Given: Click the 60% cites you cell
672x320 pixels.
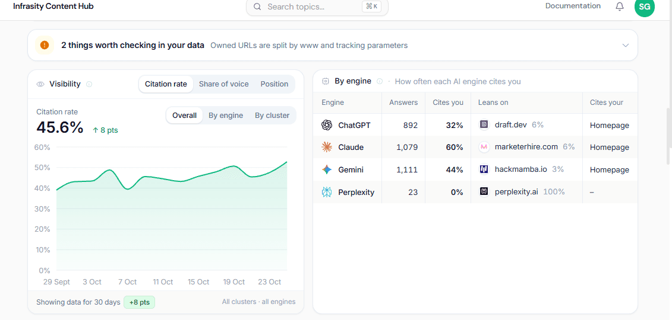Looking at the screenshot, I should [x=455, y=148].
